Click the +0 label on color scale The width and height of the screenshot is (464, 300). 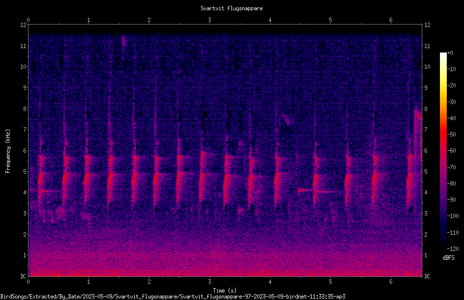450,53
